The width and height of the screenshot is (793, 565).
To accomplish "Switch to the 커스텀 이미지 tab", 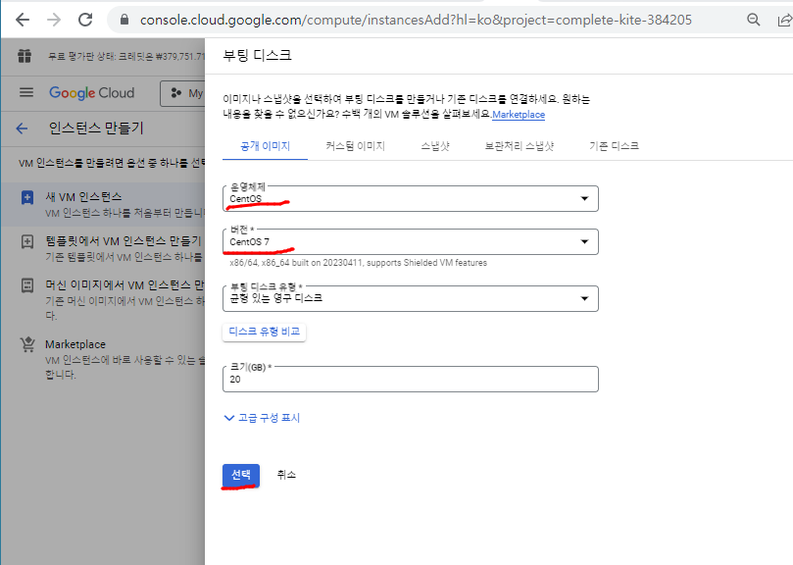I will (356, 146).
